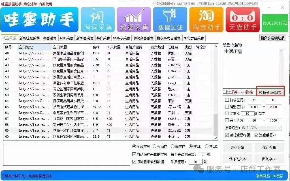The width and height of the screenshot is (290, 181).
Task: Enable the 价格区间 filter checkbox
Action: 227,100
